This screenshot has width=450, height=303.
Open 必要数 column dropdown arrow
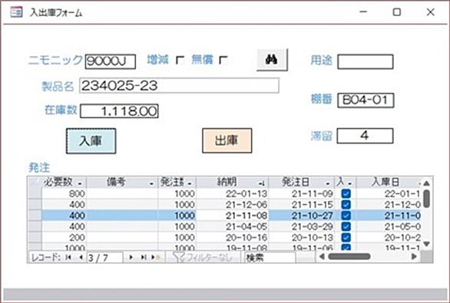pos(80,183)
